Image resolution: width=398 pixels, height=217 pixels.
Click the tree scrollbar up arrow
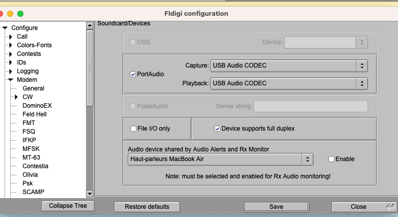point(90,28)
